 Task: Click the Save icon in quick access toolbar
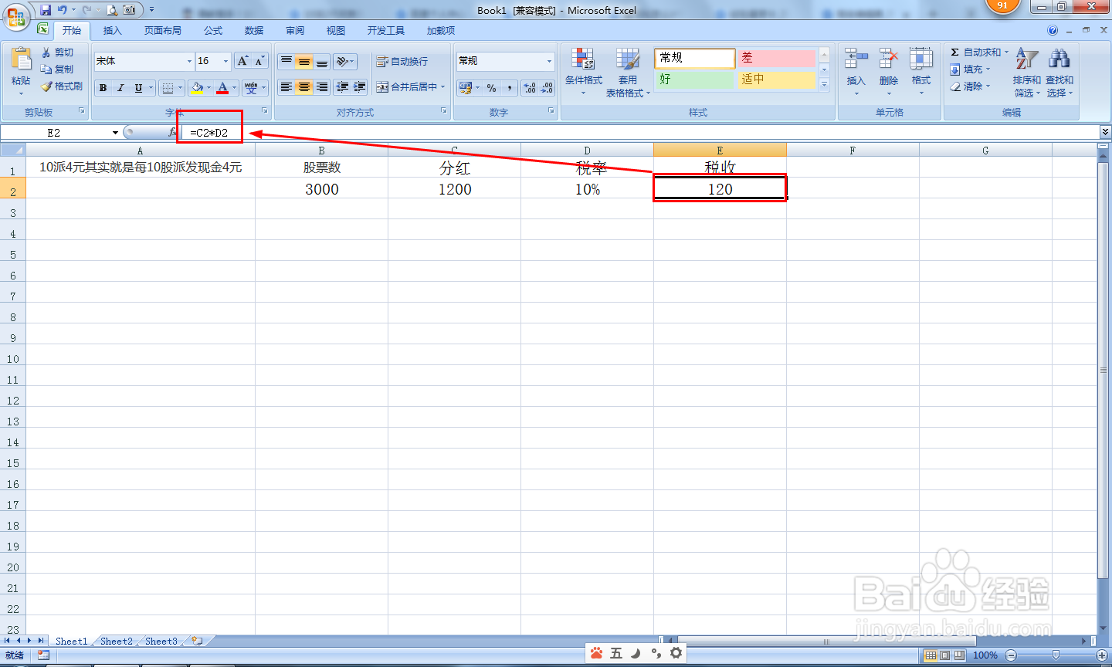pyautogui.click(x=46, y=10)
